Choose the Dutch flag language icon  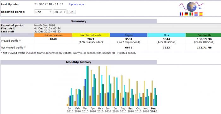click(x=196, y=14)
